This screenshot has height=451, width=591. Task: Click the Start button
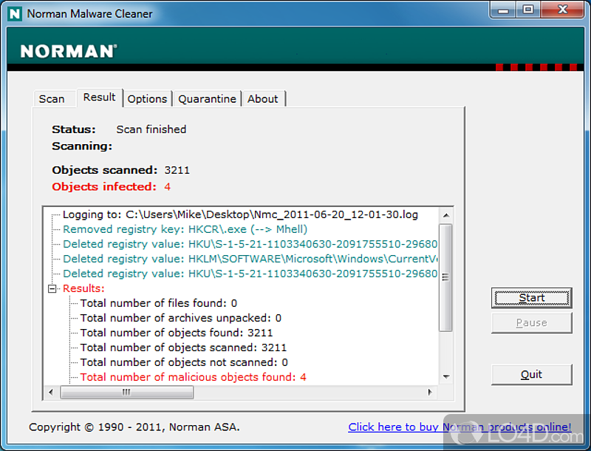tap(531, 298)
